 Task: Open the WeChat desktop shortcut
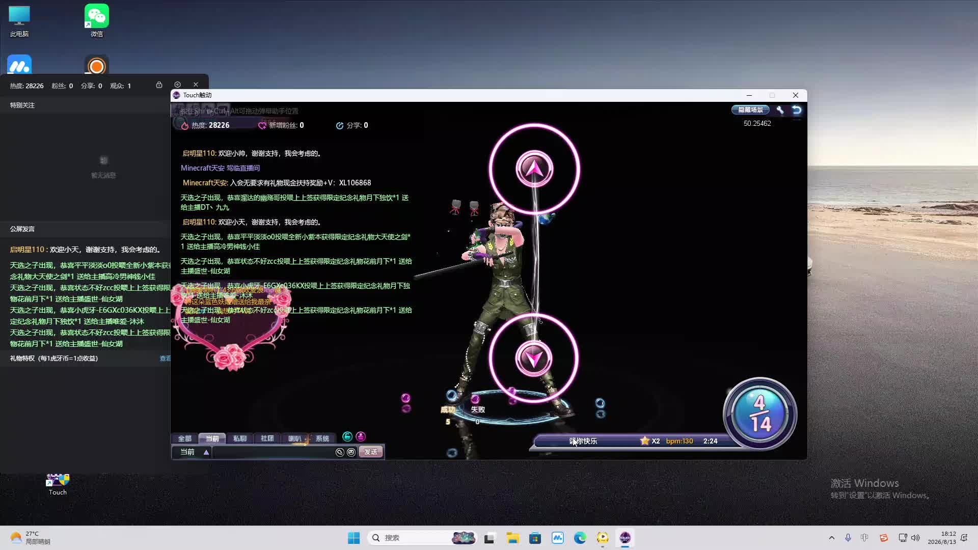pyautogui.click(x=97, y=21)
